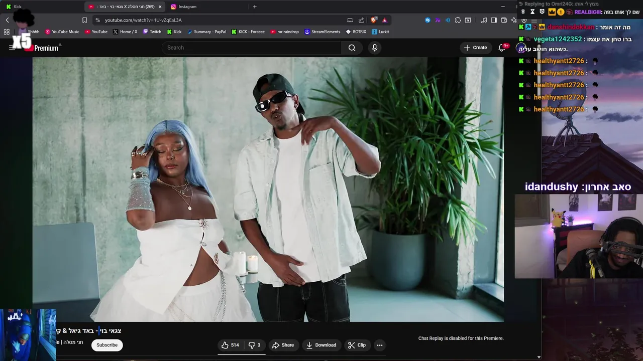Click the Clip button
This screenshot has height=361, width=643.
point(357,345)
